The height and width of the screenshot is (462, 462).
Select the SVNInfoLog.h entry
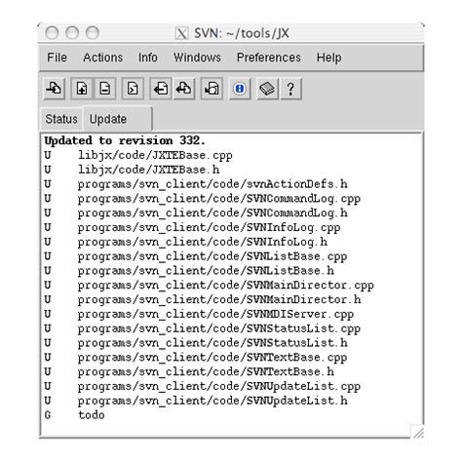[x=186, y=242]
